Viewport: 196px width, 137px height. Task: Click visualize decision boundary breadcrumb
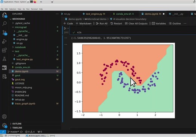pyautogui.click(x=128, y=19)
